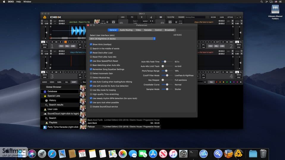Click the OPTIONS button
Viewport: 285px width, 160px height.
230,17
